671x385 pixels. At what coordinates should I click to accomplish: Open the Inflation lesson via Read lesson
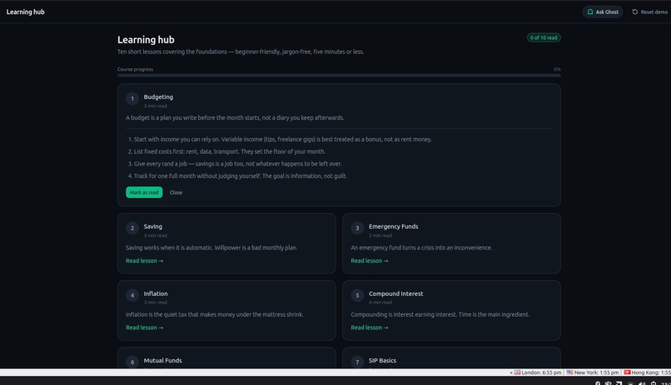point(144,328)
